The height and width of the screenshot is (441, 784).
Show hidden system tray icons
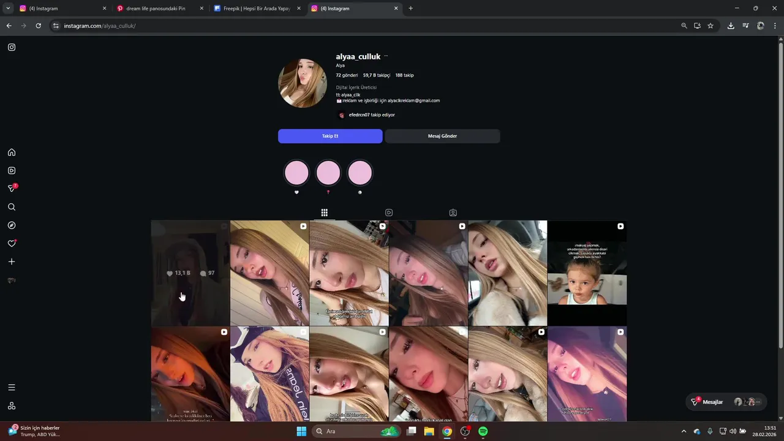(684, 431)
